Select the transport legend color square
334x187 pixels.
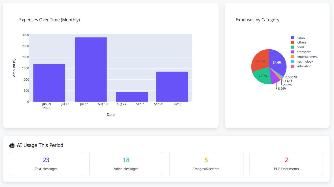(x=293, y=52)
